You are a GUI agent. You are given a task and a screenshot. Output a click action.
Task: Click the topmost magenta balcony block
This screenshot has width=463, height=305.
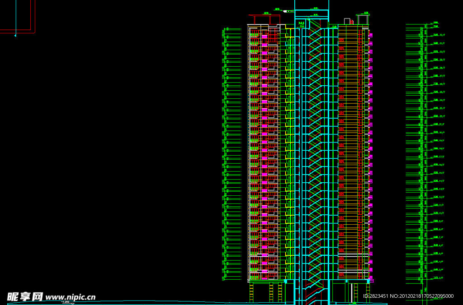coord(265,37)
